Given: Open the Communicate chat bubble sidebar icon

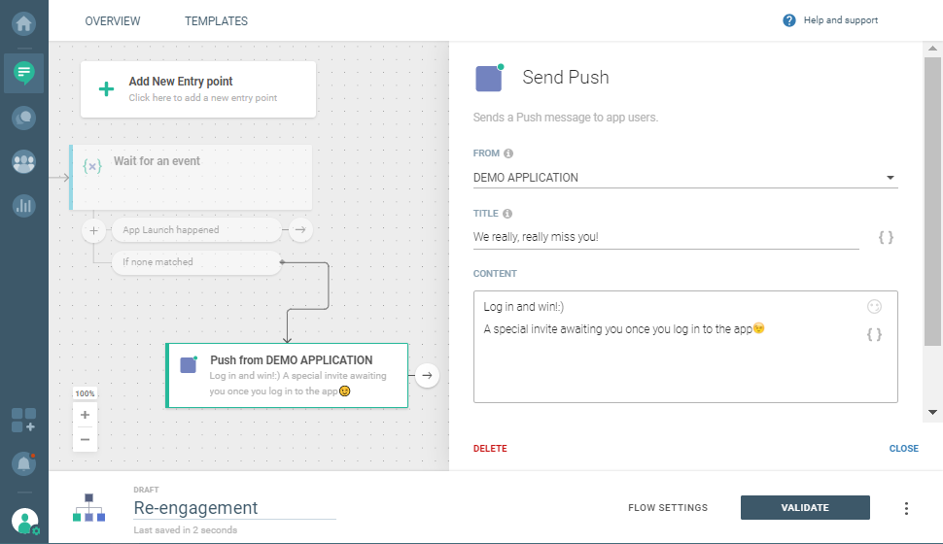Looking at the screenshot, I should [x=24, y=73].
